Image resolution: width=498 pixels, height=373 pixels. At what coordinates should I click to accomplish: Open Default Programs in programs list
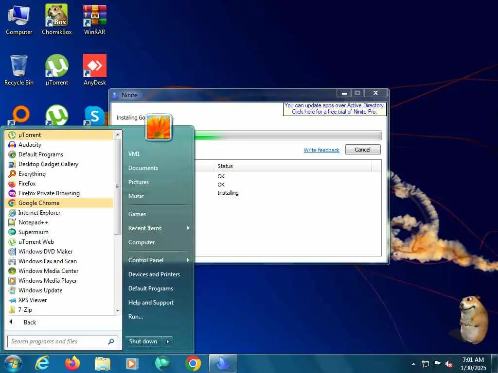(59, 154)
